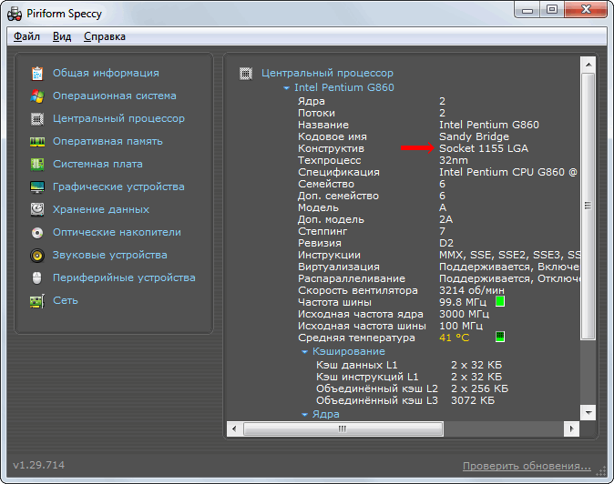Image resolution: width=614 pixels, height=484 pixels.
Task: Show Оптические накопители section
Action: tap(117, 232)
